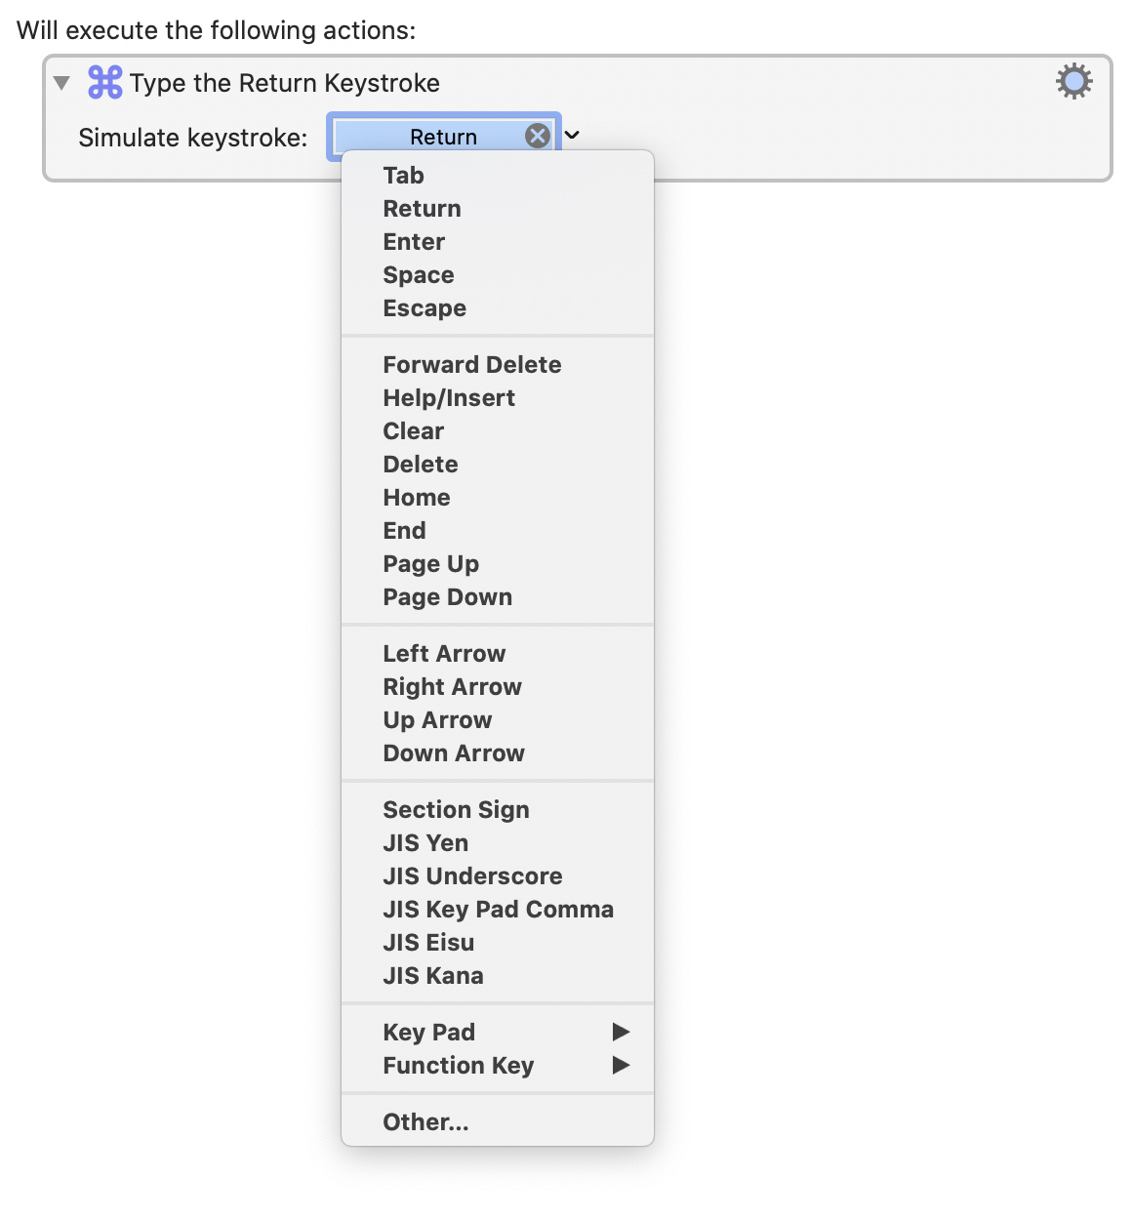The width and height of the screenshot is (1132, 1220).
Task: Select JIS Kana key entry
Action: [433, 976]
